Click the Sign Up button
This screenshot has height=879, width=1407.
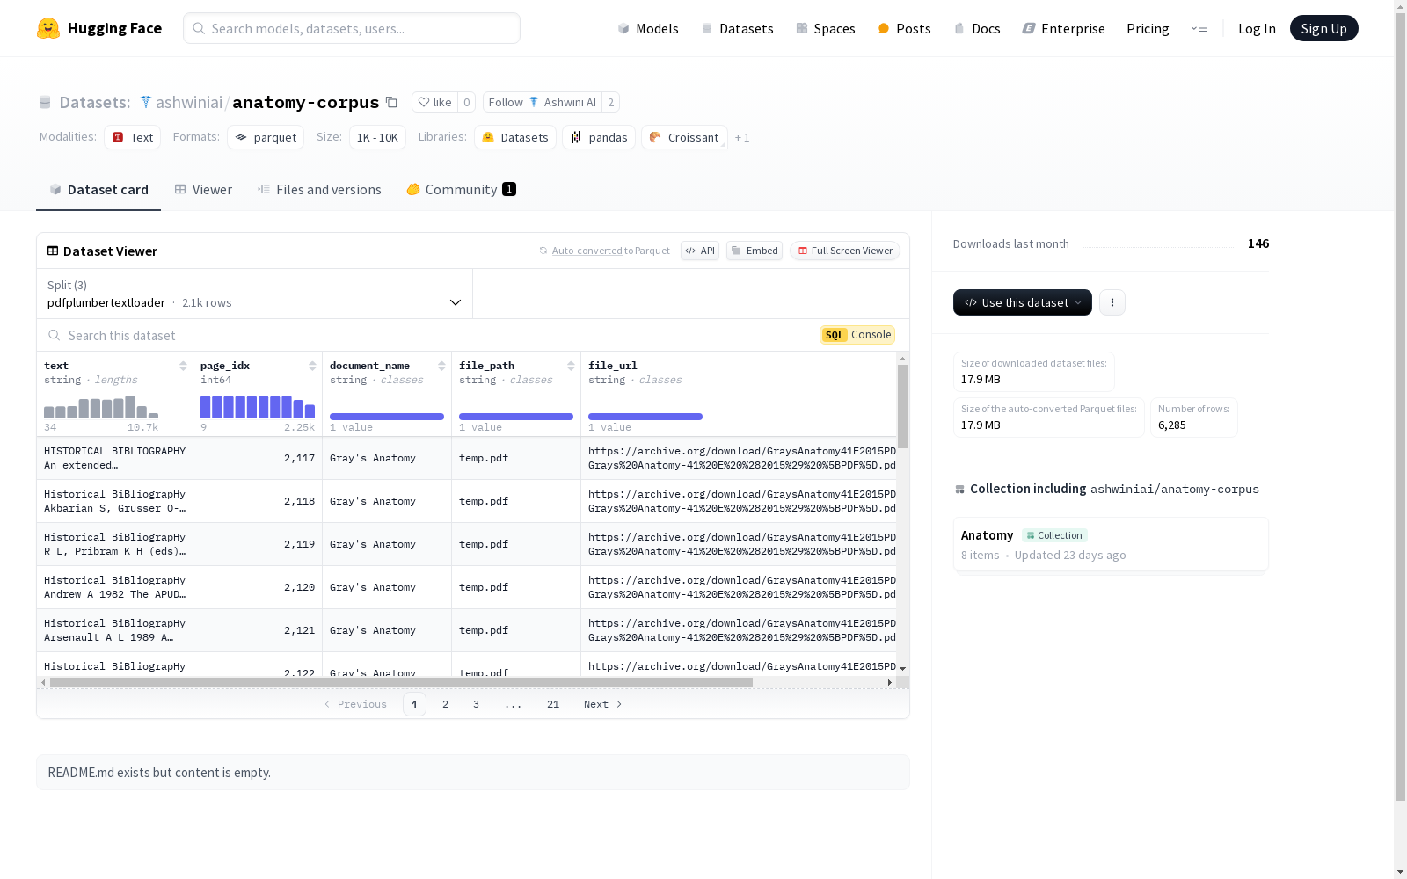1323,28
